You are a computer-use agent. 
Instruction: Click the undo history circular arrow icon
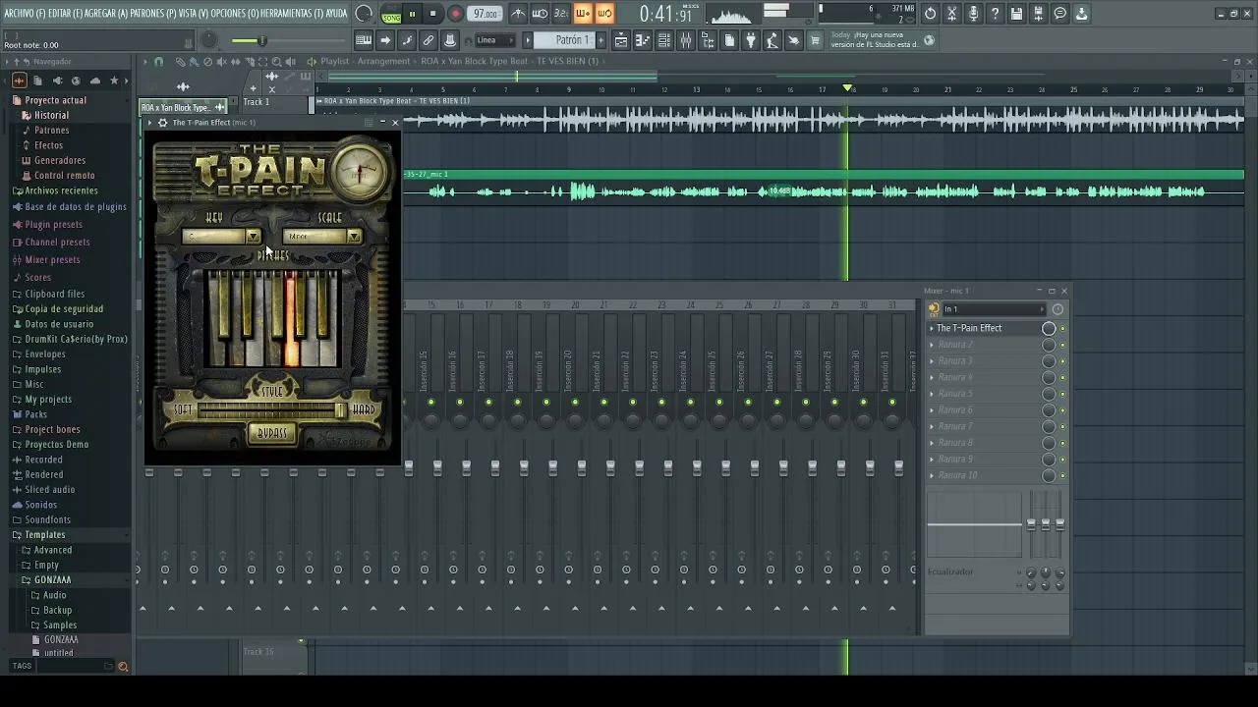pos(930,14)
